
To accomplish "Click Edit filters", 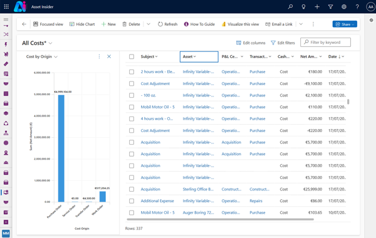I will pos(283,43).
